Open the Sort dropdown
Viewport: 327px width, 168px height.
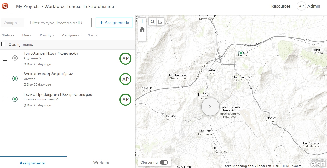(92, 35)
